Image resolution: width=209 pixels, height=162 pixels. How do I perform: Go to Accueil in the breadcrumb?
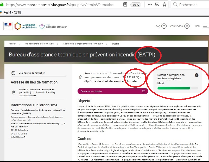12,44
